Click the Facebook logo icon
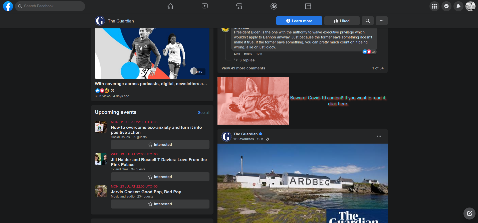The height and width of the screenshot is (223, 478). pos(8,6)
